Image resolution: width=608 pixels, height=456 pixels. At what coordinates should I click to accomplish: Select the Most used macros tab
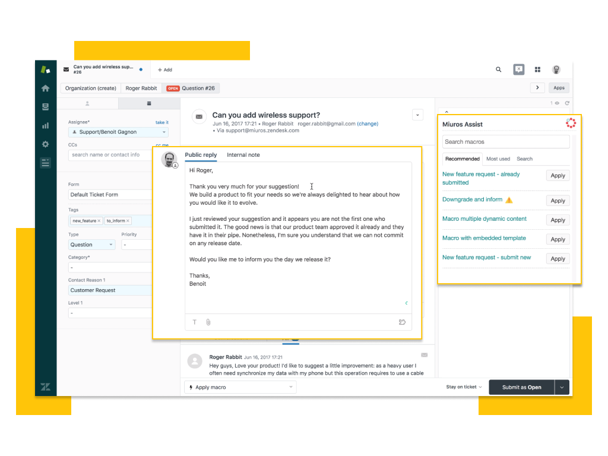coord(498,159)
